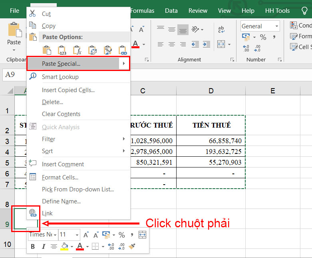Choose Insert Copied Cells...

68,90
